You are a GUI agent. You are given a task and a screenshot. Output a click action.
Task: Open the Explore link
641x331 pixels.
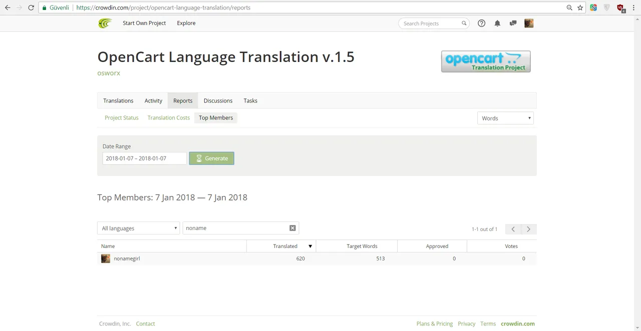click(x=186, y=23)
